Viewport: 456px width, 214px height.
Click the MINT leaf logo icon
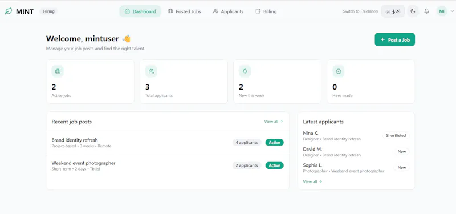[9, 11]
